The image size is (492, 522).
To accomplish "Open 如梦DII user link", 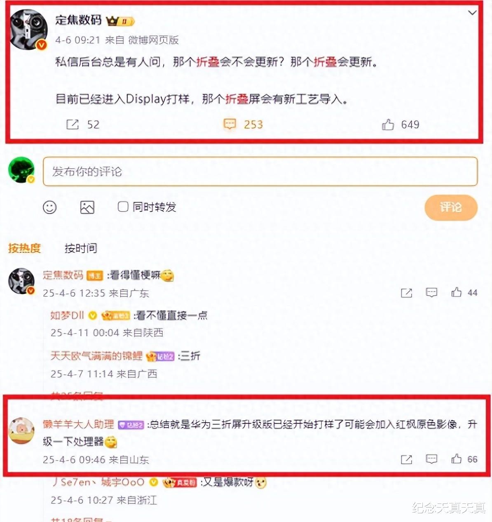I will 67,315.
